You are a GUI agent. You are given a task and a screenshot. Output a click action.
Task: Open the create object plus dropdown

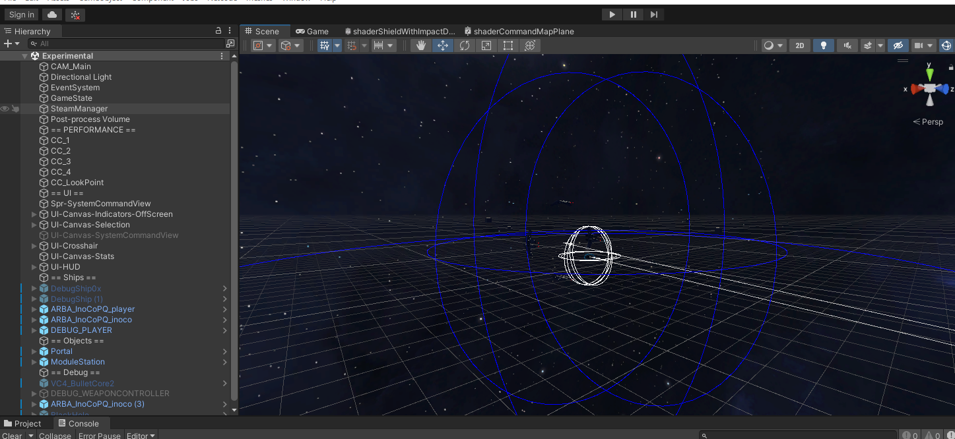point(11,44)
